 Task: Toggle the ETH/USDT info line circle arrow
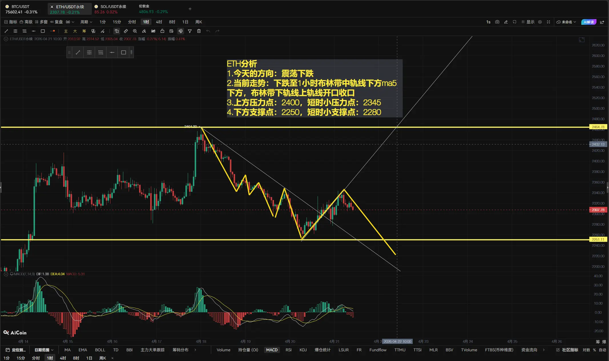point(6,39)
